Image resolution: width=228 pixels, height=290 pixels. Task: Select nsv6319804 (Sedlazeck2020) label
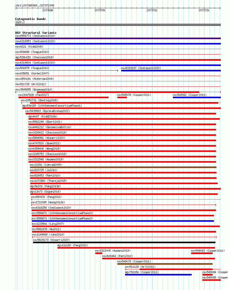[35, 63]
